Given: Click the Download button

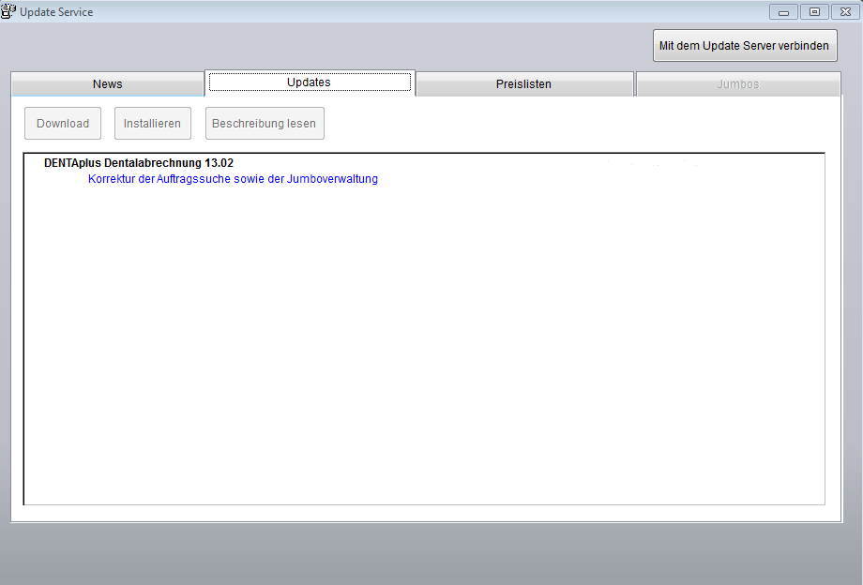Looking at the screenshot, I should [63, 123].
